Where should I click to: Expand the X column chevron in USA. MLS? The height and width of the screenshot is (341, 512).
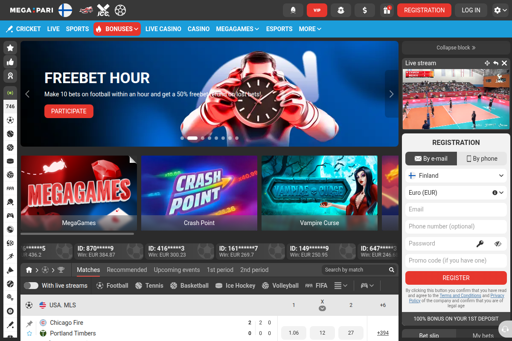[322, 308]
